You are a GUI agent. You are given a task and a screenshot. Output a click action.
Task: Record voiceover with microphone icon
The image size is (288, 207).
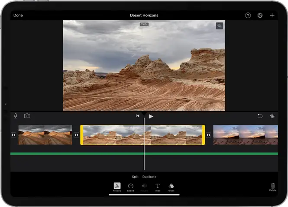16,116
